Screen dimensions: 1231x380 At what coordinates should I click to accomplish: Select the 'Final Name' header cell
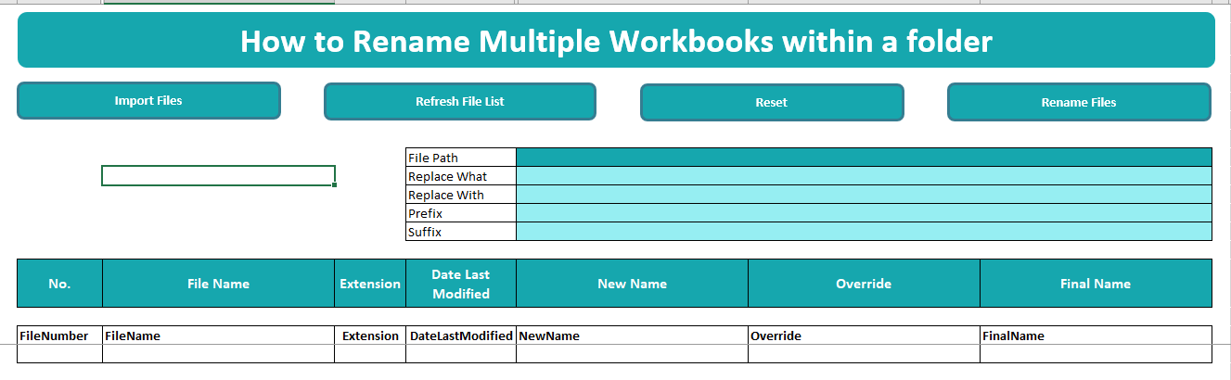point(1096,284)
